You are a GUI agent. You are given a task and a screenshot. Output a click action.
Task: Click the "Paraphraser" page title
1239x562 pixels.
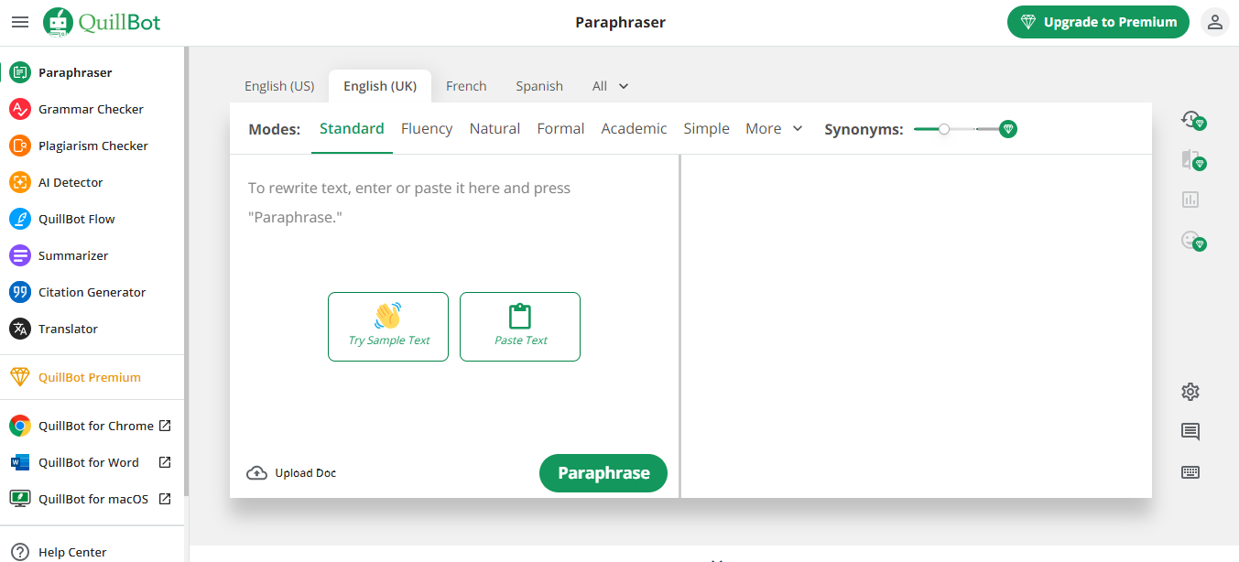click(x=620, y=22)
